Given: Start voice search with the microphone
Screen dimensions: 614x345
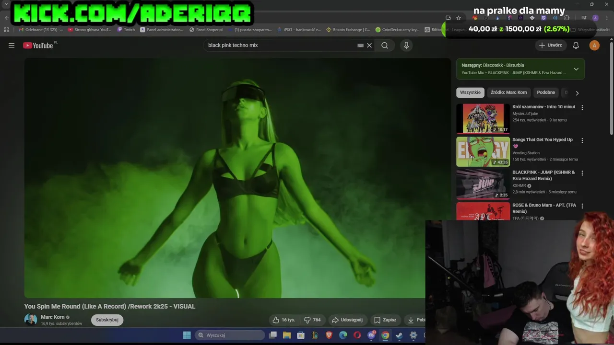Looking at the screenshot, I should [406, 46].
